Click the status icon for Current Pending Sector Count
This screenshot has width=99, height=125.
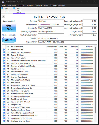(4, 113)
